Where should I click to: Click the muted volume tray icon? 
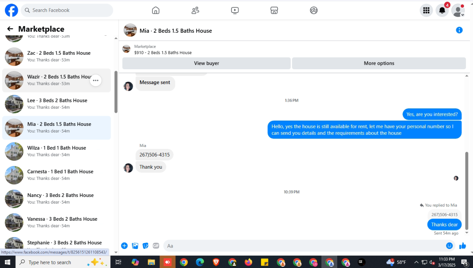[432, 262]
